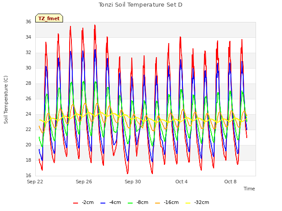Click the Sep 26 x-axis tick label

(84, 182)
